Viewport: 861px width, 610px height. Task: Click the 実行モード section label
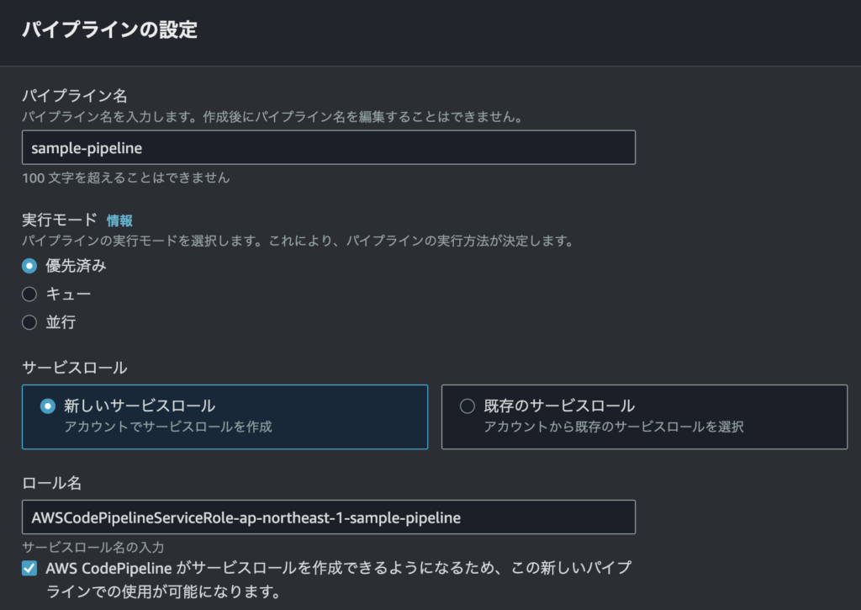point(60,220)
